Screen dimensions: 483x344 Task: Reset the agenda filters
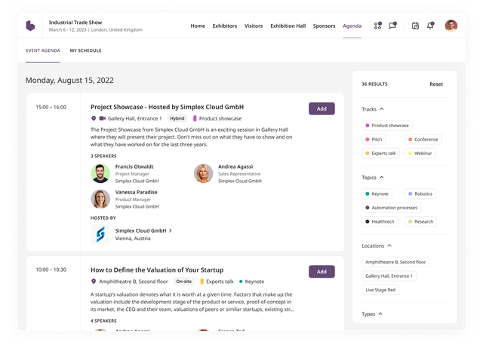pyautogui.click(x=436, y=84)
